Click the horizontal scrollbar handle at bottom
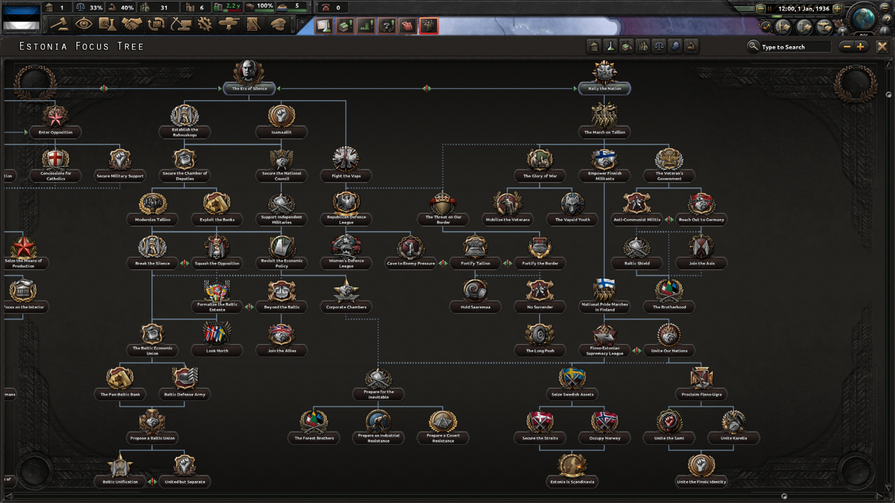The height and width of the screenshot is (503, 895). (x=784, y=496)
